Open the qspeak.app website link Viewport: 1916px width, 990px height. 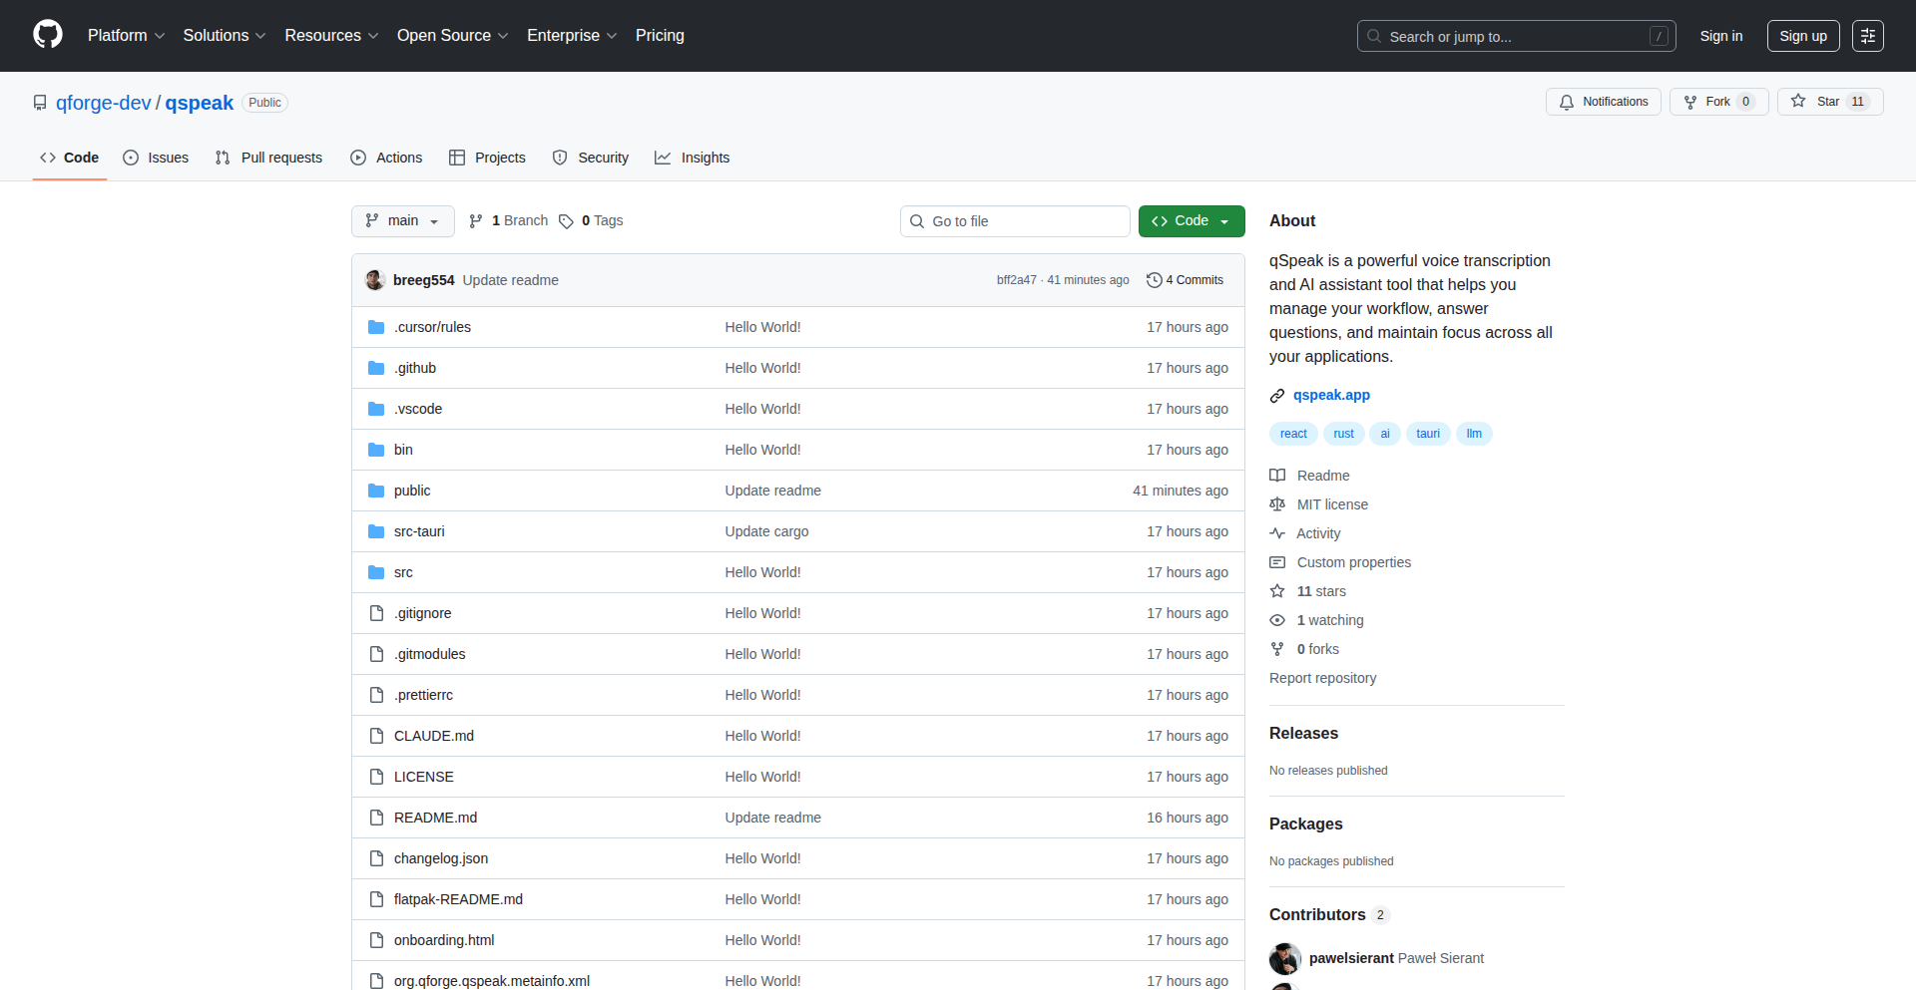click(x=1331, y=395)
